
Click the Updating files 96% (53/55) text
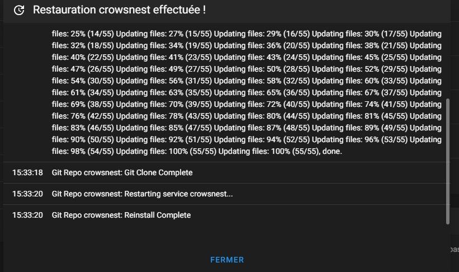tap(359, 139)
